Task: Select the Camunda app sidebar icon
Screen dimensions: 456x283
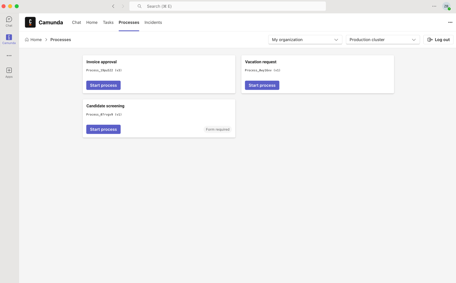Action: (x=9, y=39)
